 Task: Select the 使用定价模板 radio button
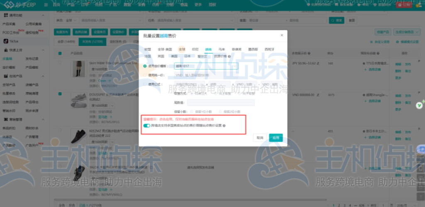[x=145, y=66]
